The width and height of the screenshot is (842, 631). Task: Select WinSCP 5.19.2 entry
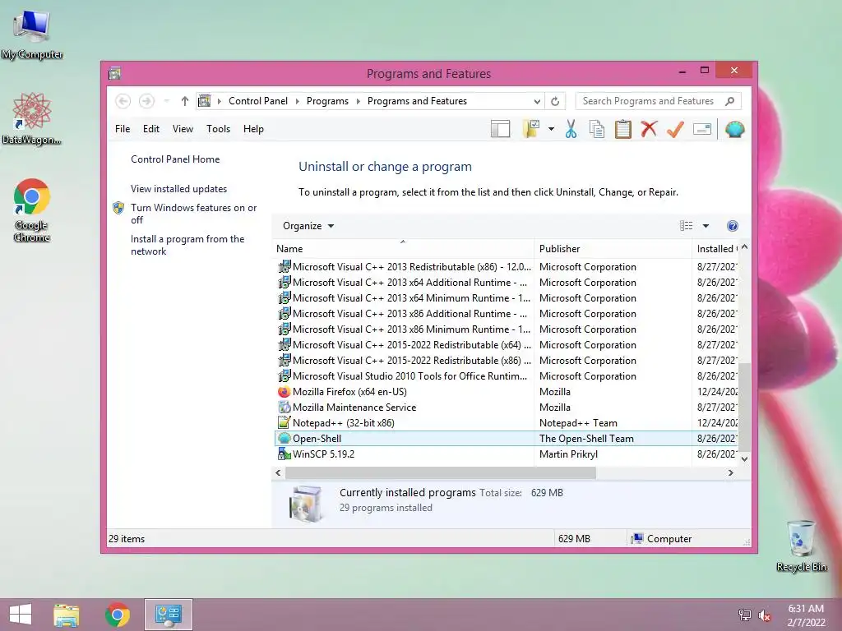[507, 454]
